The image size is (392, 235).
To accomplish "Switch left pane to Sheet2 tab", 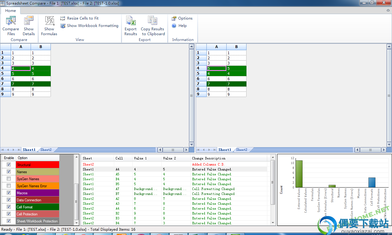I will [46, 150].
